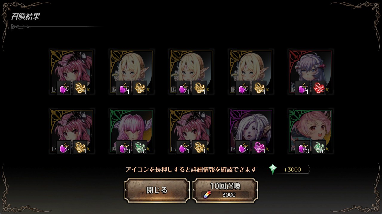The height and width of the screenshot is (214, 382).
Task: Tap the 召喚結果 title header
Action: (x=25, y=16)
